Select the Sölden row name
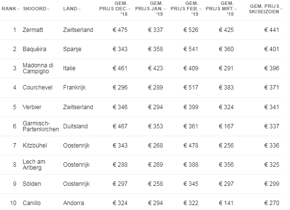290x210 pixels. [x=32, y=184]
